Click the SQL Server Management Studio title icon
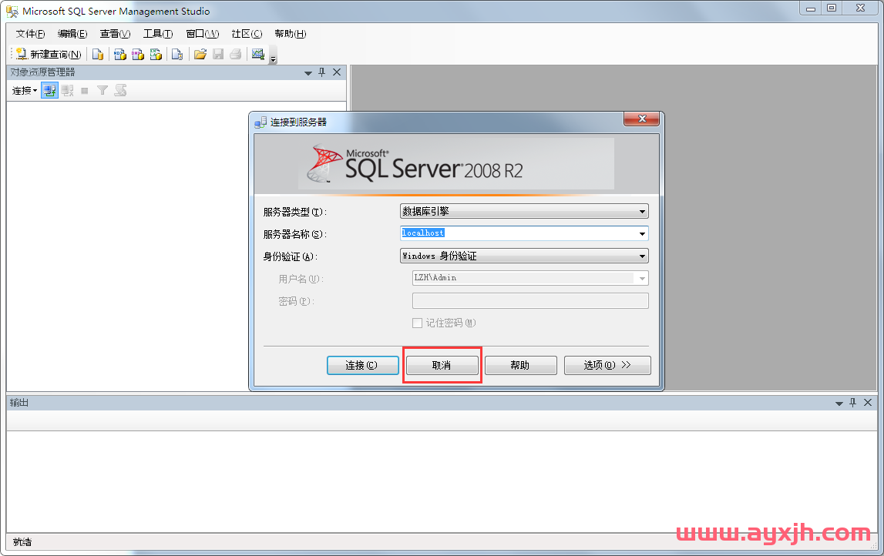884x556 pixels. 12,12
